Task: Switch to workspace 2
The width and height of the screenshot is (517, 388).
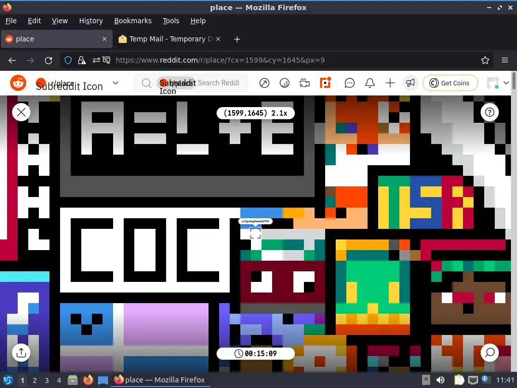Action: pyautogui.click(x=35, y=380)
